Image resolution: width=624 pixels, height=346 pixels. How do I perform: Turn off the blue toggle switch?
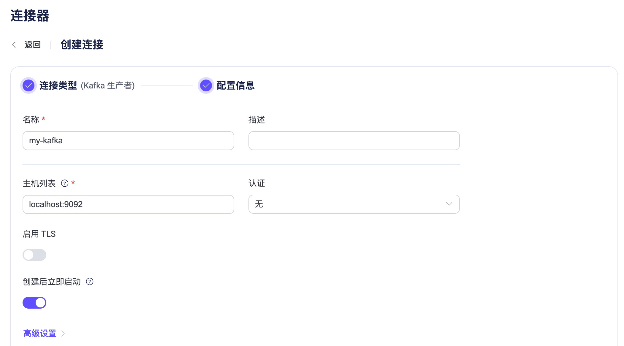[x=34, y=302]
